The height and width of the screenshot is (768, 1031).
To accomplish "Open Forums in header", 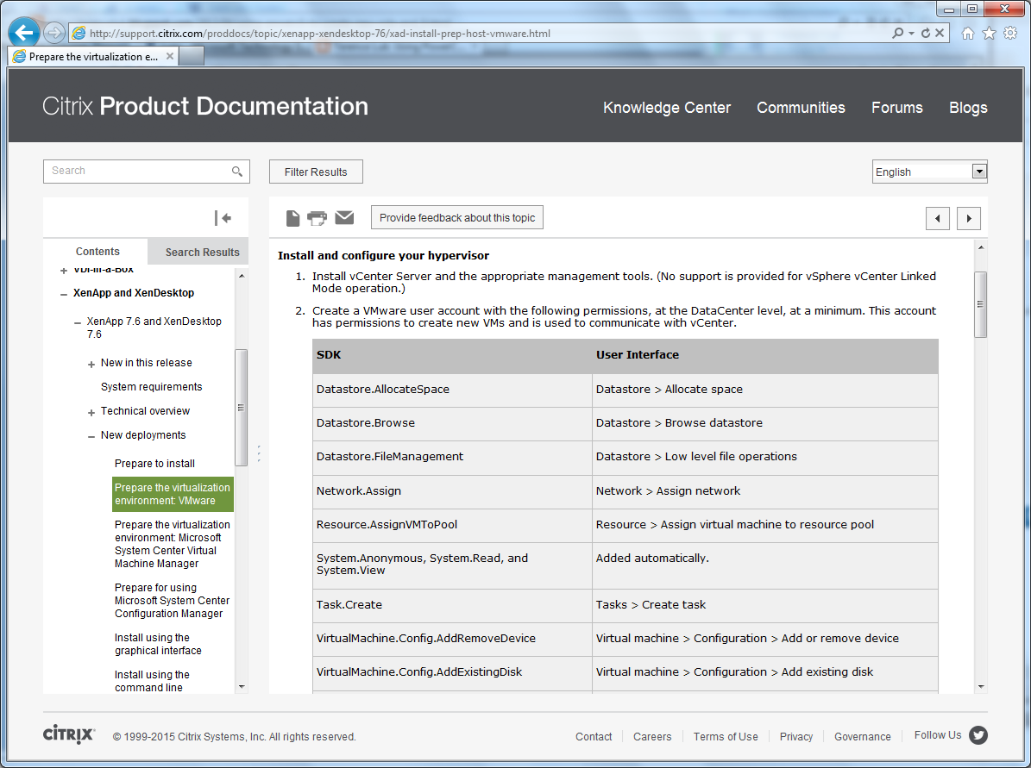I will (897, 108).
